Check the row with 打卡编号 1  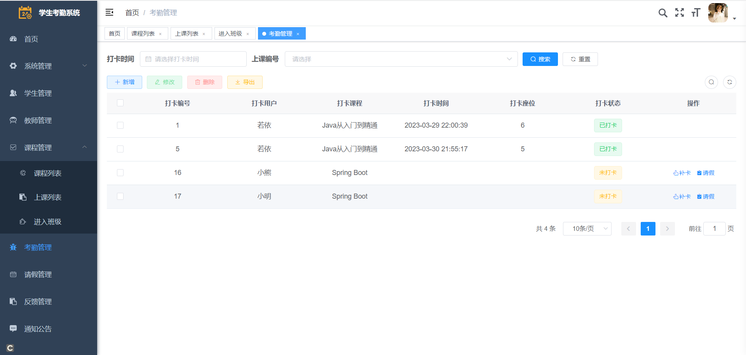pyautogui.click(x=120, y=125)
